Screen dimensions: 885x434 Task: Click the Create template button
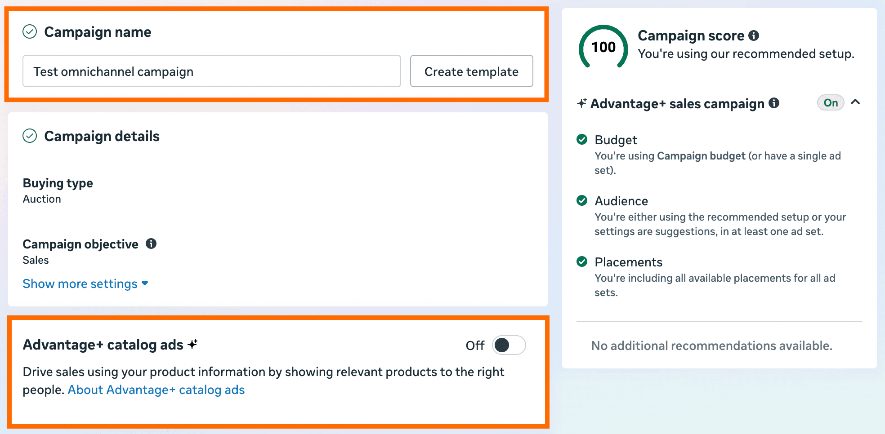(x=471, y=71)
